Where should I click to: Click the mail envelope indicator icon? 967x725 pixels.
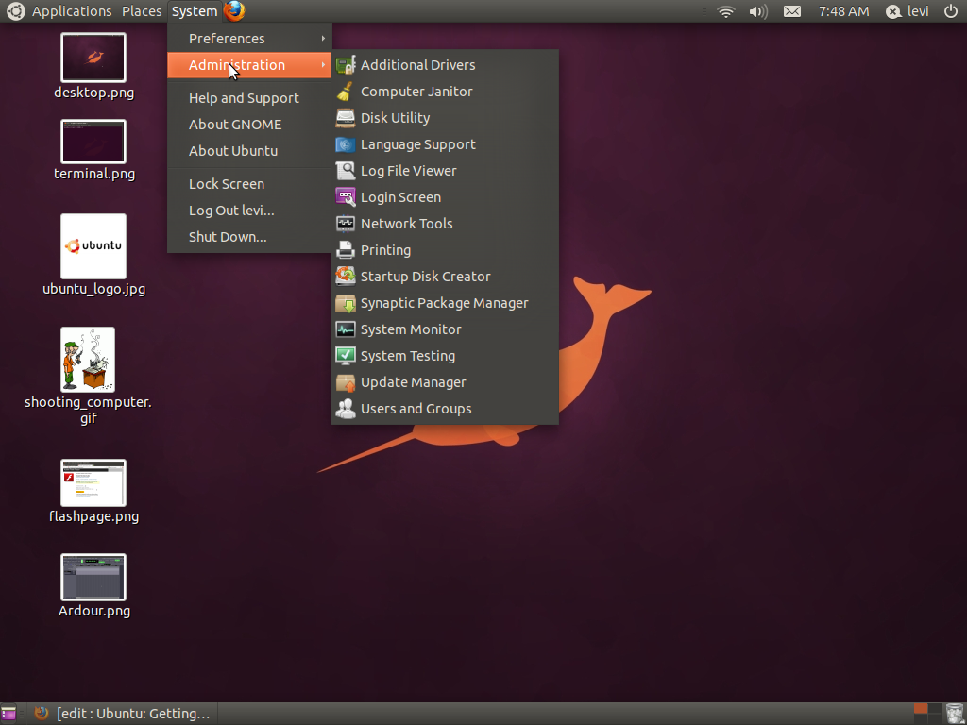pyautogui.click(x=792, y=11)
